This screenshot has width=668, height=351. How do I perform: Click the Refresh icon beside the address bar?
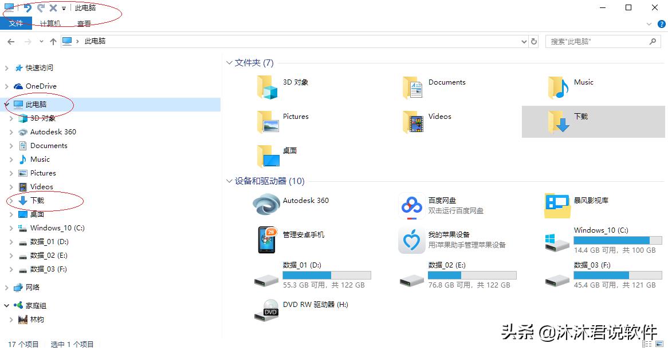point(533,41)
